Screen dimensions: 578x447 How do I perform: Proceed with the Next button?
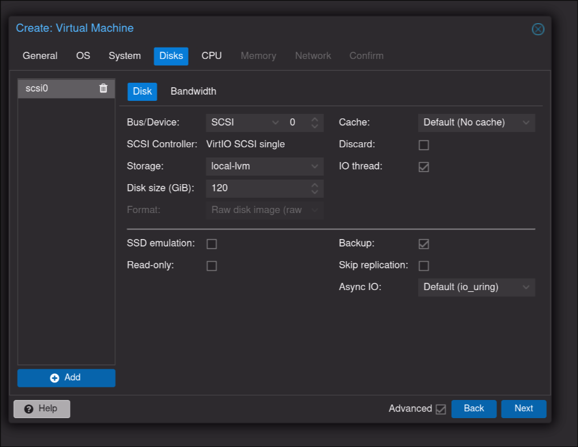(524, 408)
